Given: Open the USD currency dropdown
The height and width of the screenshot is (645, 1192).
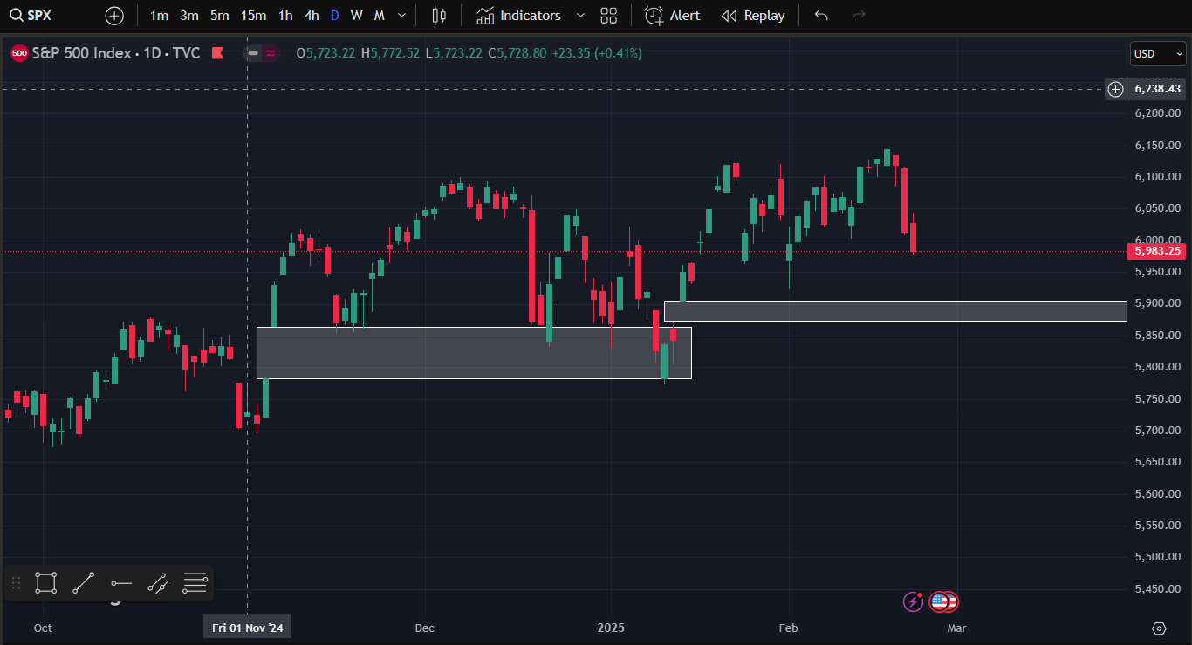Looking at the screenshot, I should 1158,54.
